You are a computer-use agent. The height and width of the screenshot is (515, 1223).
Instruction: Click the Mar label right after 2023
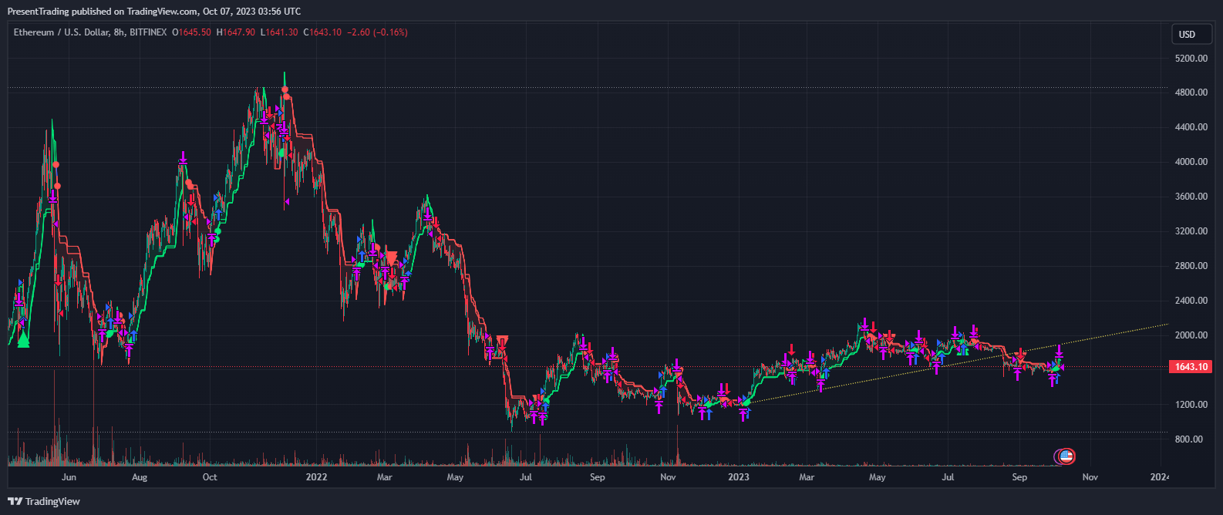point(807,477)
